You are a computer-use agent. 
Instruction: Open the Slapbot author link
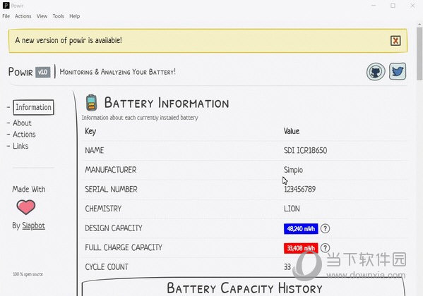33,226
